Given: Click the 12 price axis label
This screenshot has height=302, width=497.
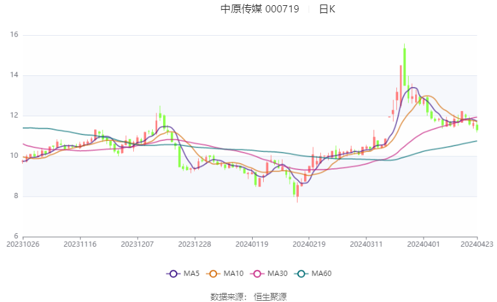Looking at the screenshot, I should [x=14, y=116].
